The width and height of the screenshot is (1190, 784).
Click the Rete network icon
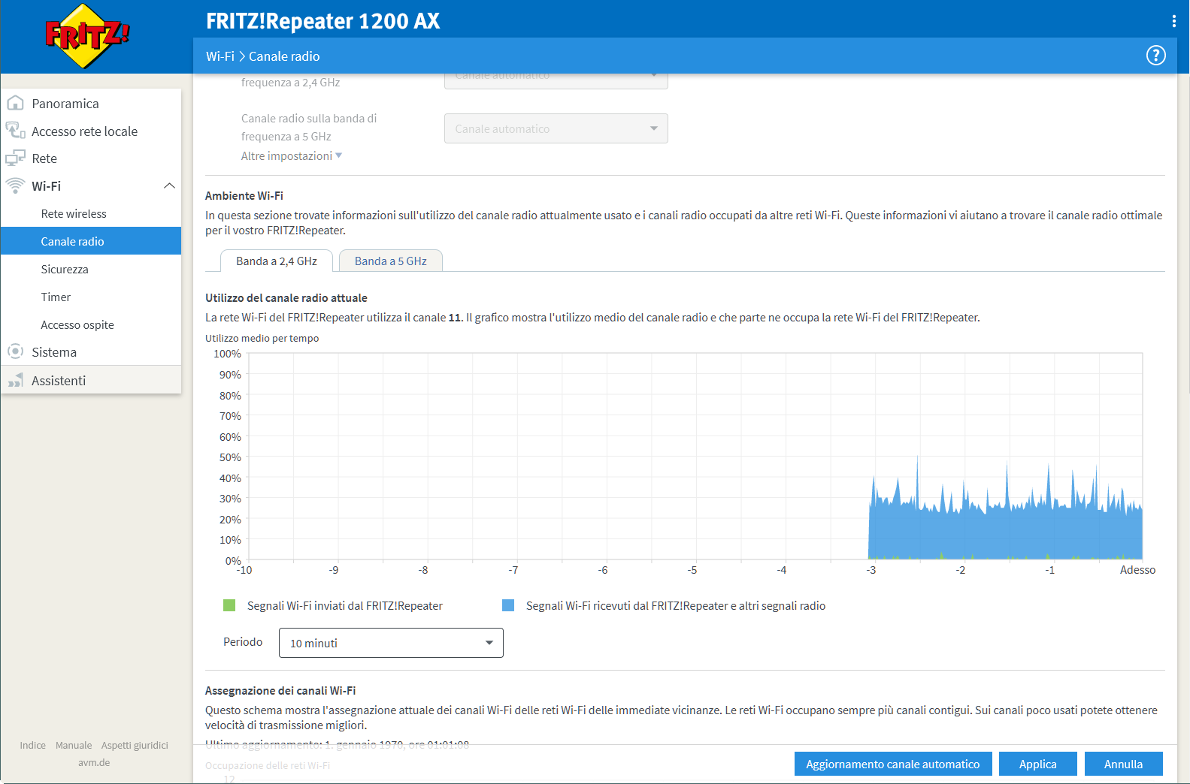tap(15, 158)
